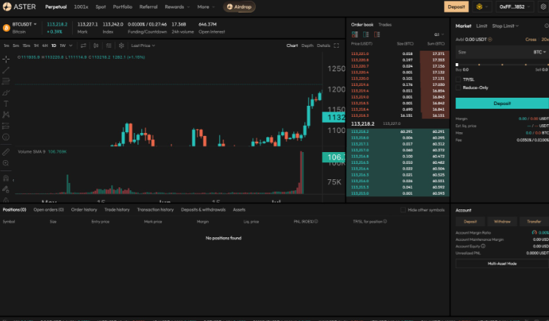Image resolution: width=549 pixels, height=321 pixels.
Task: Select the 15m timeframe
Action: (26, 46)
